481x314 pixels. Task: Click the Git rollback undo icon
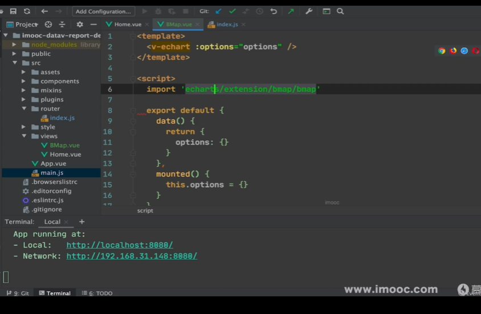(x=274, y=11)
